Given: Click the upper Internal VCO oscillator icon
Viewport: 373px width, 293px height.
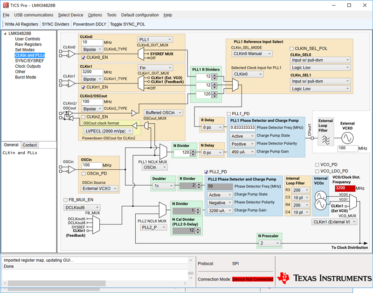Looking at the screenshot, I should click(x=320, y=196).
